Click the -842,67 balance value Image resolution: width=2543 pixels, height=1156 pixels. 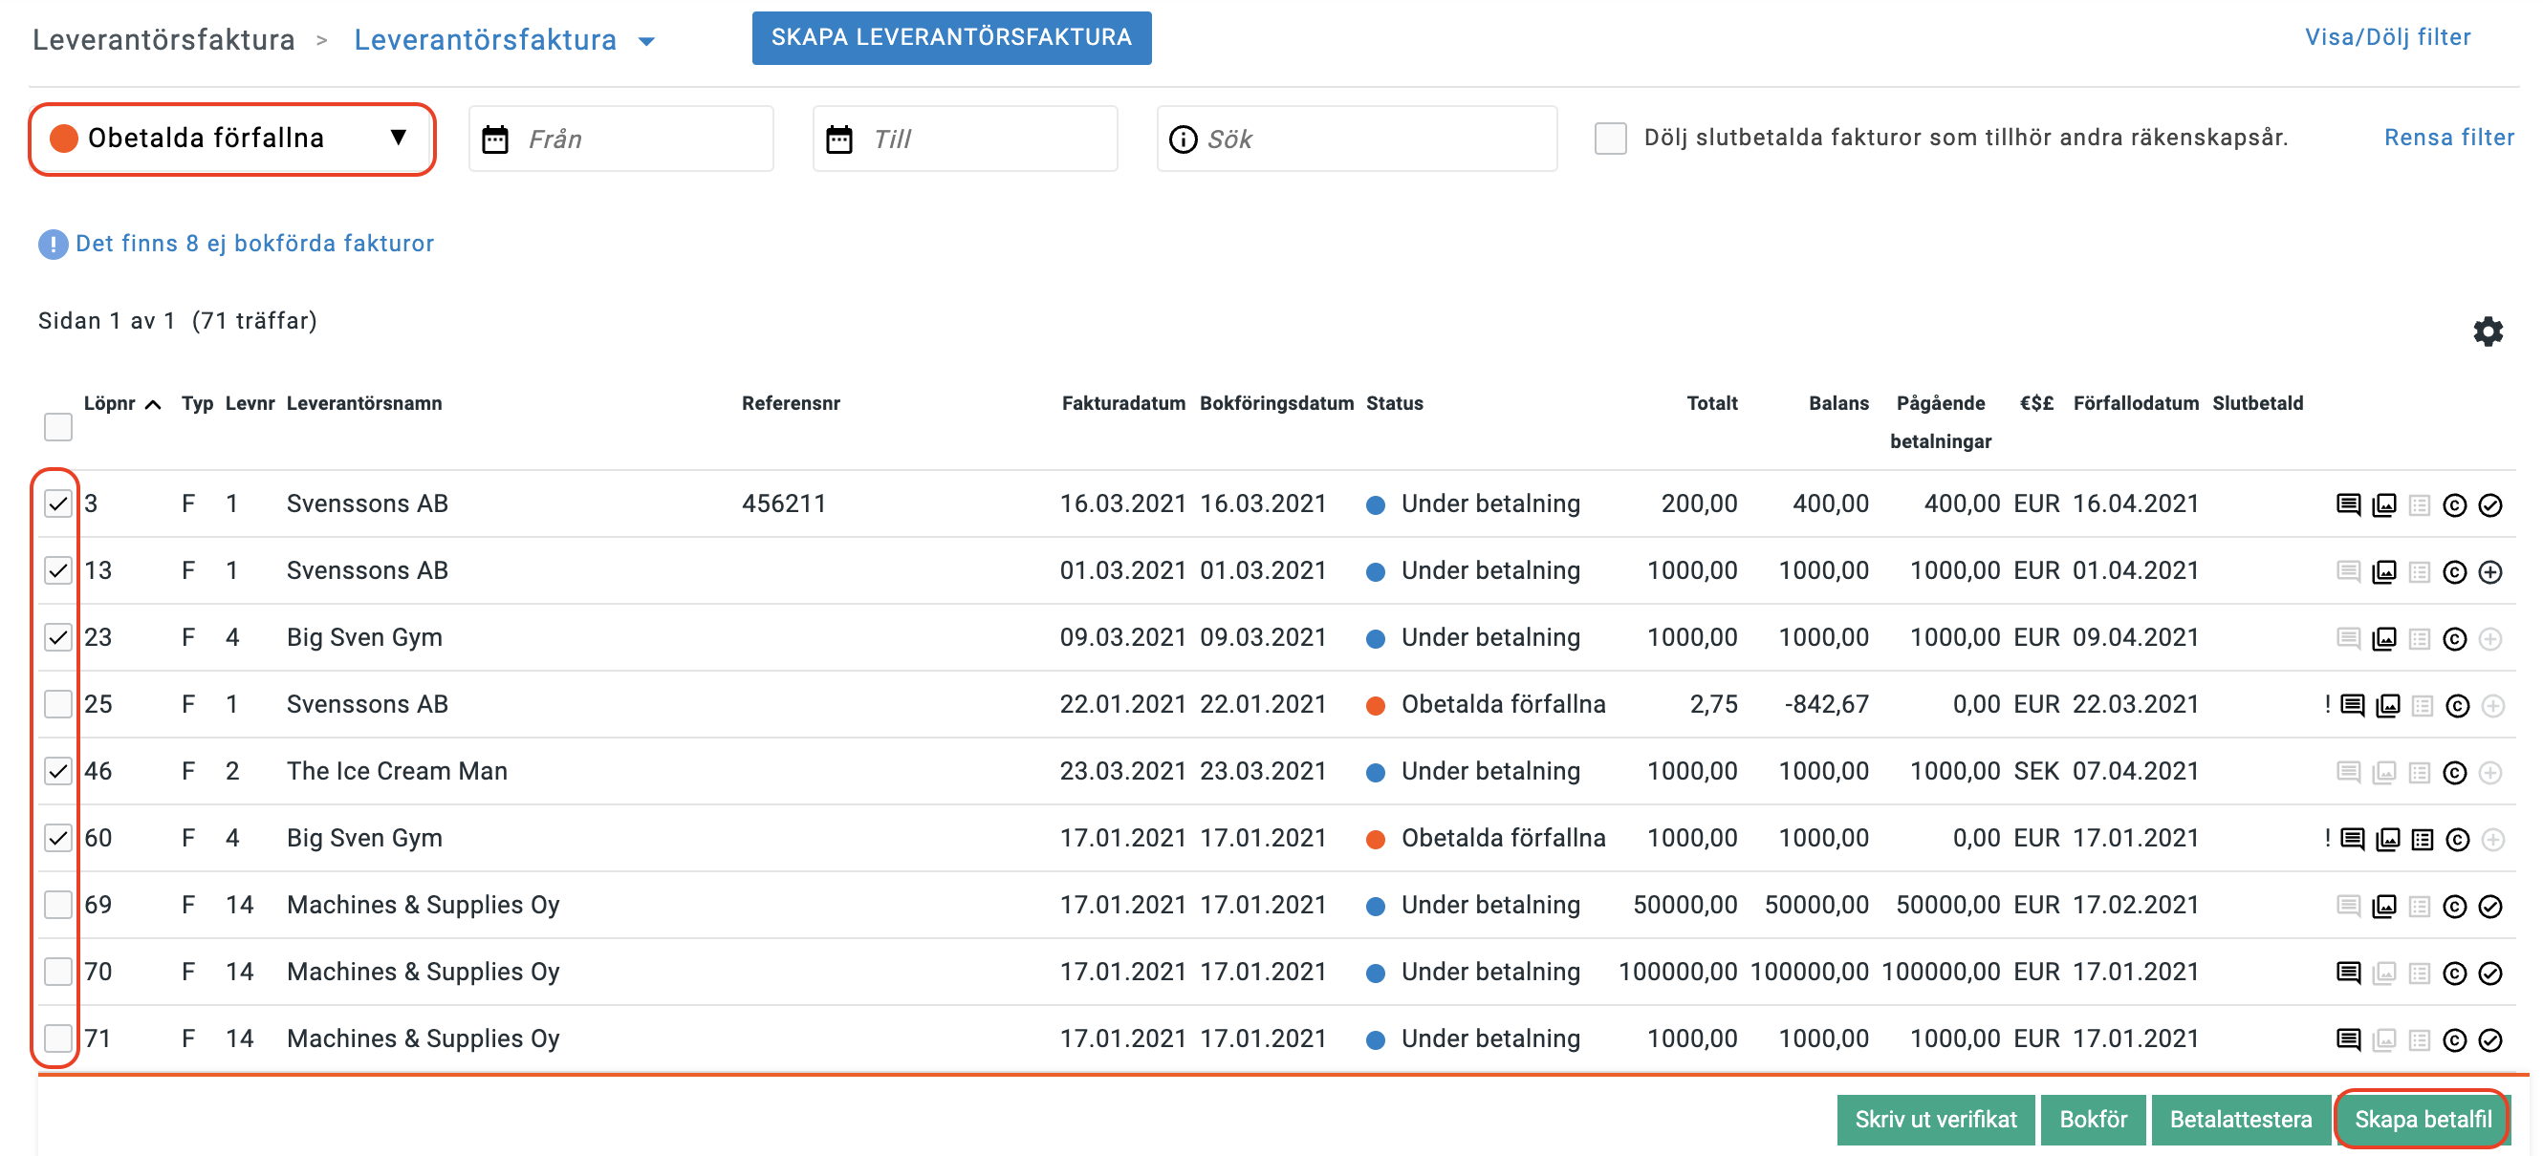click(x=1826, y=704)
